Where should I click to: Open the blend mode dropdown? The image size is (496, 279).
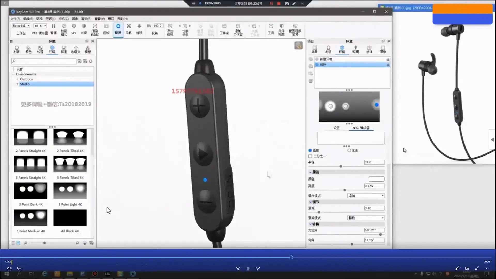pyautogui.click(x=366, y=196)
